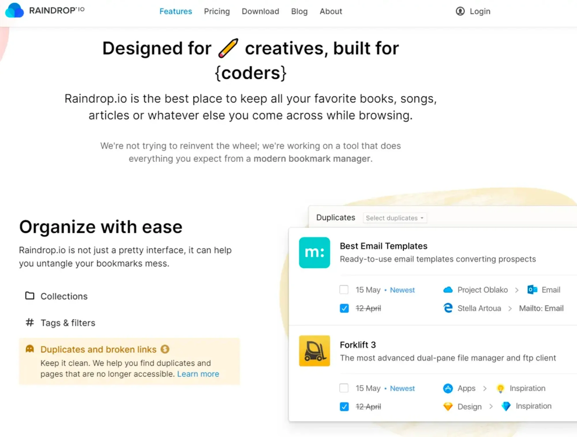This screenshot has width=577, height=437.
Task: Visit the Blog link in navigation
Action: tap(299, 11)
